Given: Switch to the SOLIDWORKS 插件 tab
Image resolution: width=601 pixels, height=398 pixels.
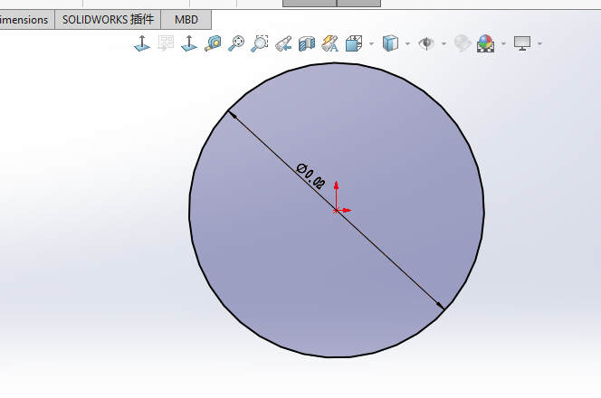Looking at the screenshot, I should (108, 20).
